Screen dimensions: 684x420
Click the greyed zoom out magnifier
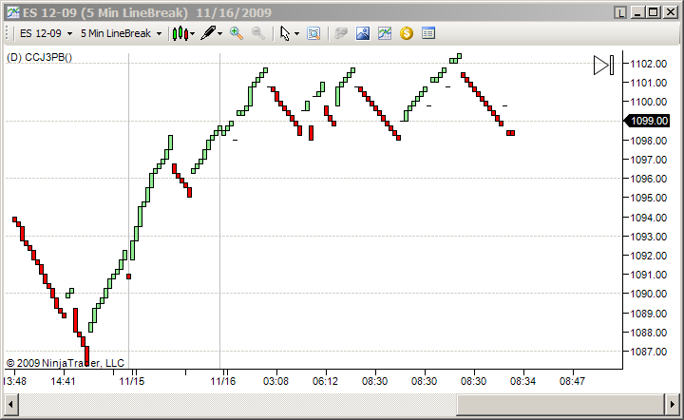pyautogui.click(x=258, y=33)
